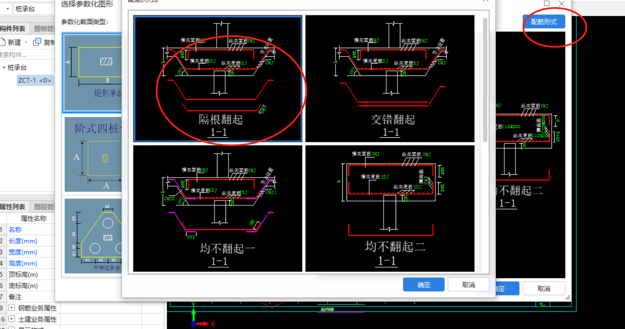Maximize the 选择参数化图形 dialog

pos(547,3)
